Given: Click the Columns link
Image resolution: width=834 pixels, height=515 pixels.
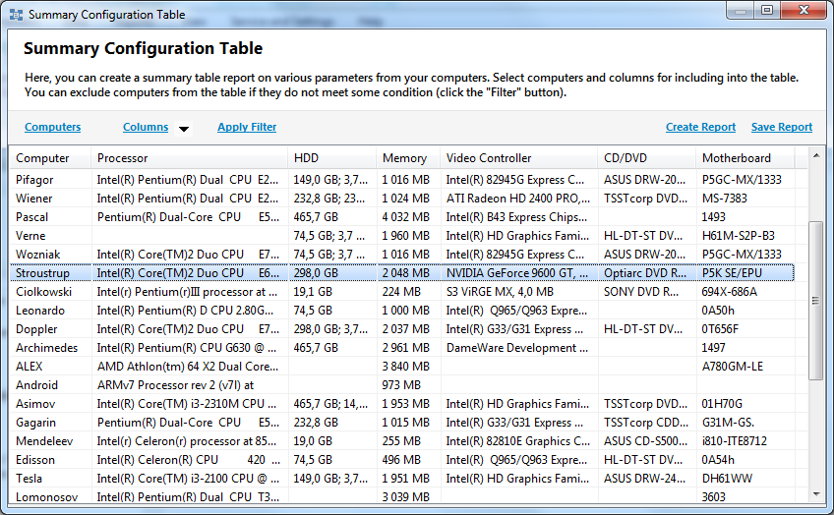Looking at the screenshot, I should (146, 127).
